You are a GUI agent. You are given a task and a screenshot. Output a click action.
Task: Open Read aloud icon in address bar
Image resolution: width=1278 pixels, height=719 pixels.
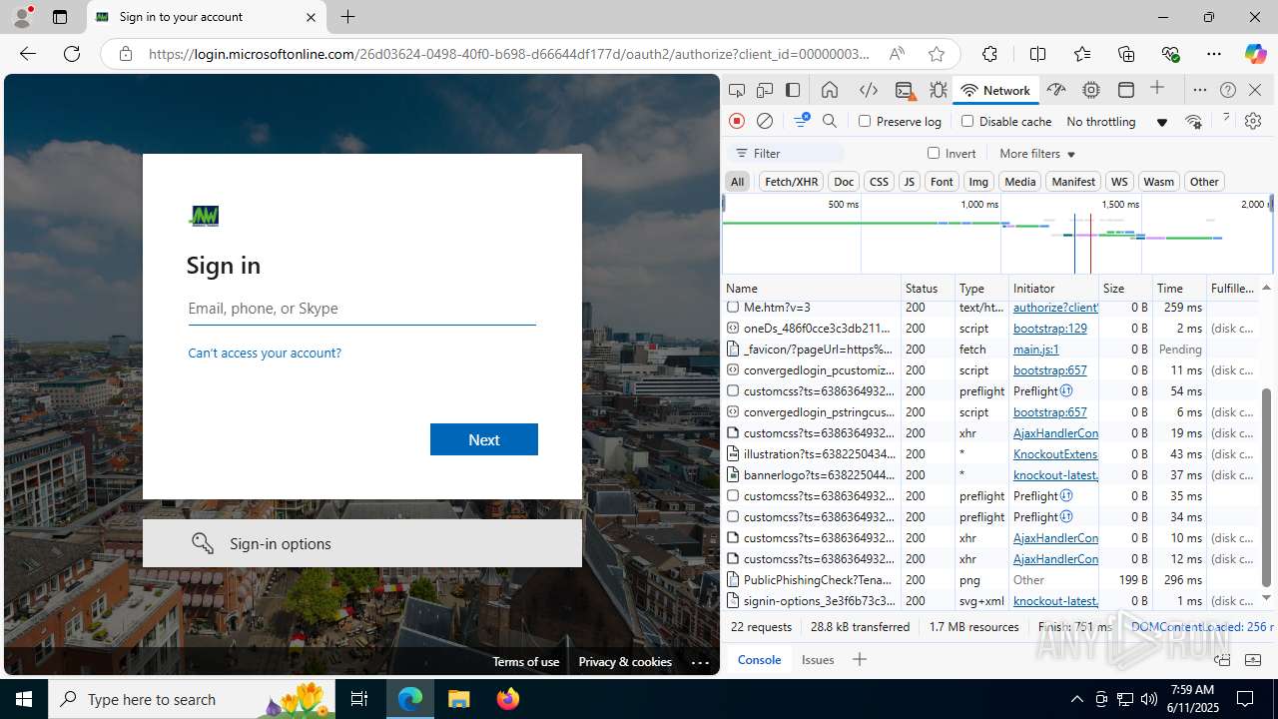[897, 54]
